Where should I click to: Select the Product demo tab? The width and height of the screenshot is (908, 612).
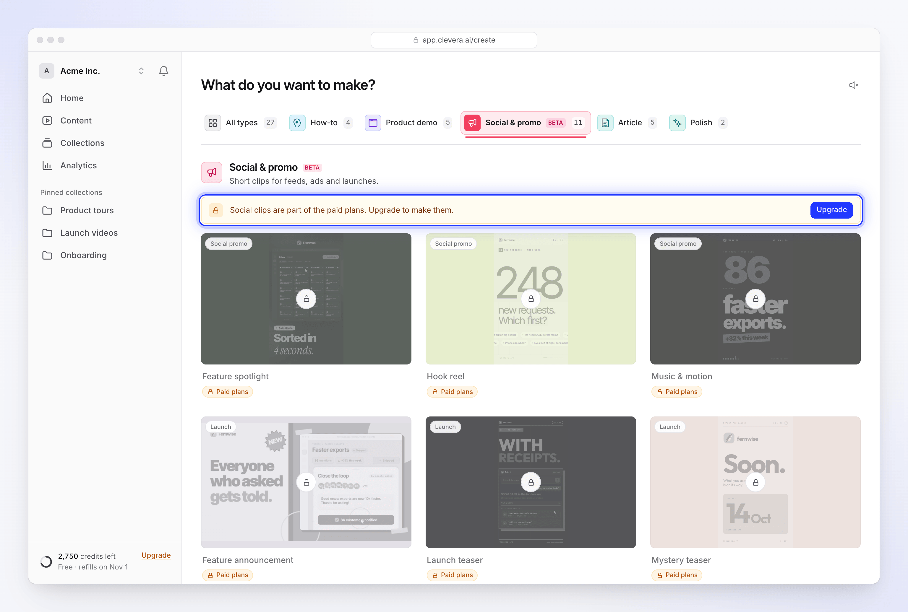click(409, 123)
